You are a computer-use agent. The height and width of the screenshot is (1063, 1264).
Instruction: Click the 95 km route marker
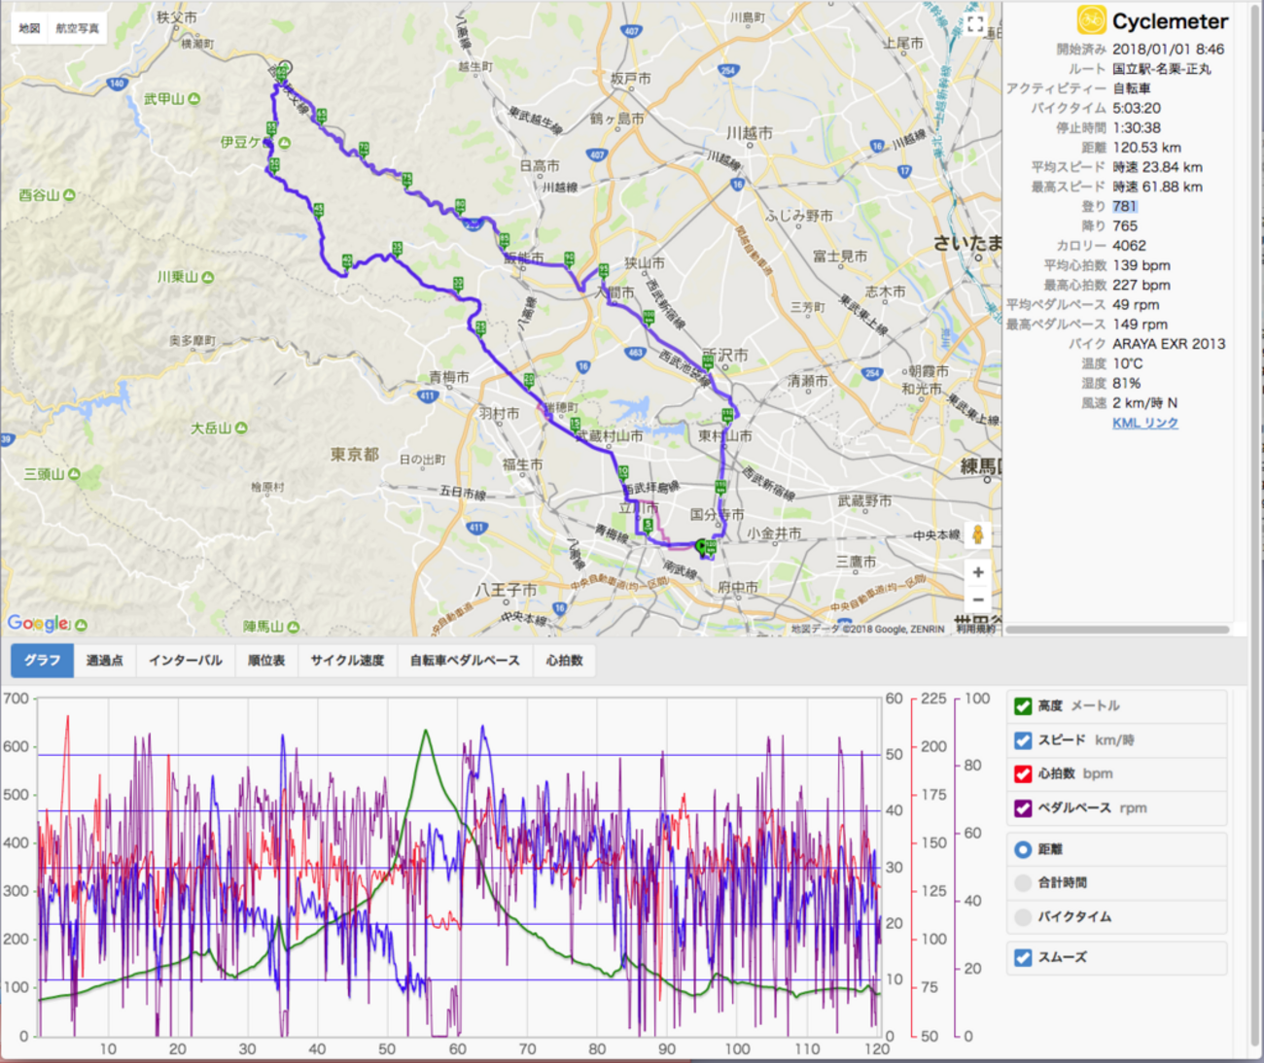tap(604, 269)
